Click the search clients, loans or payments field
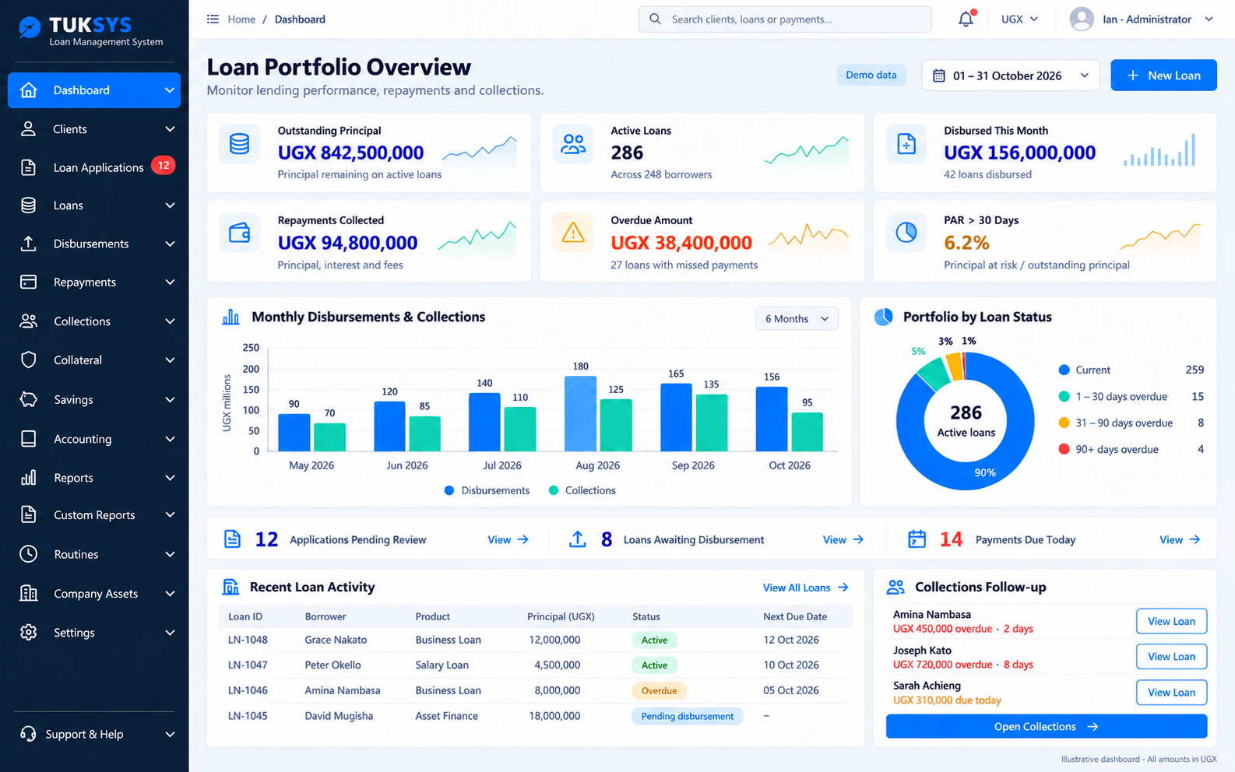 785,19
